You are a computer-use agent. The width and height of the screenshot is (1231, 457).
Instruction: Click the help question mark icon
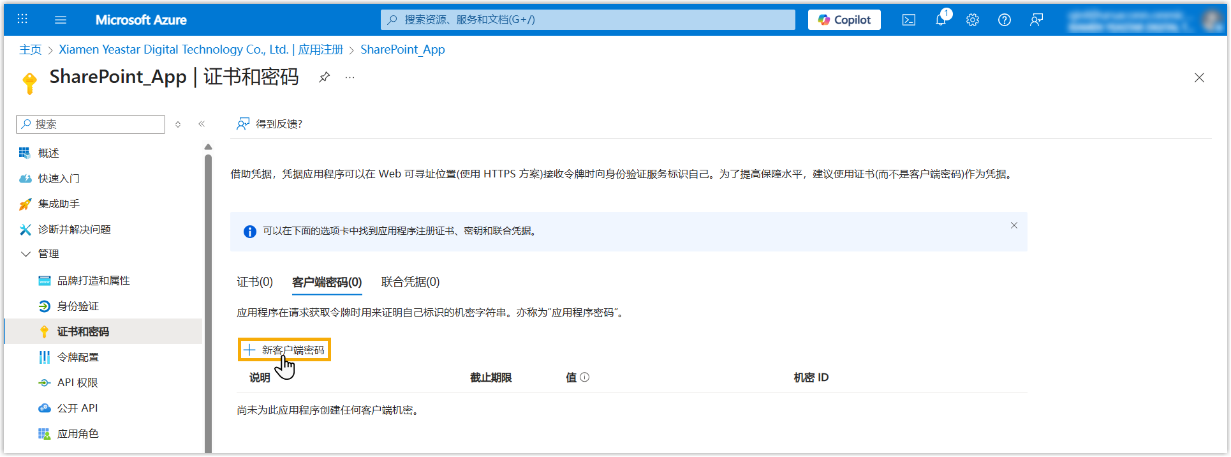[1005, 20]
